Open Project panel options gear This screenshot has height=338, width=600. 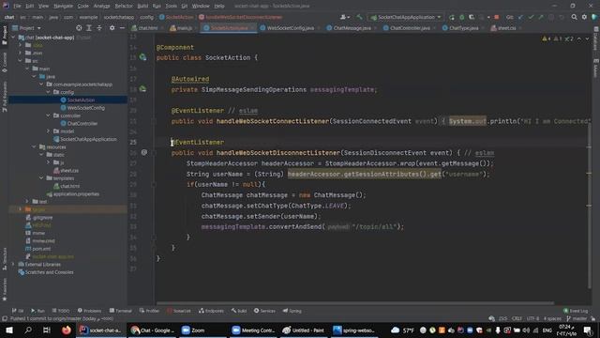pyautogui.click(x=112, y=28)
